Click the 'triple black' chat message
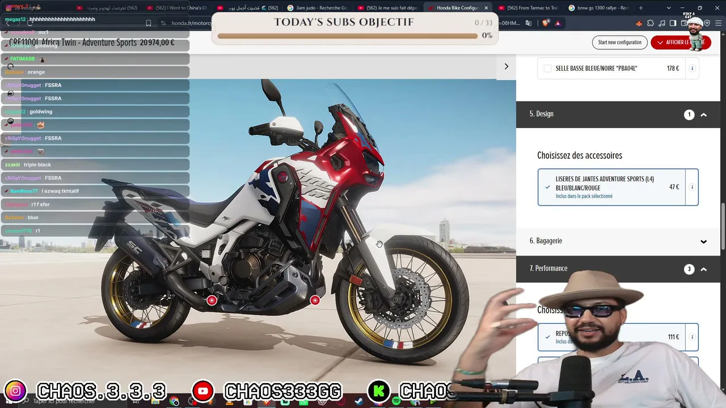Viewport: 726px width, 408px height. point(37,164)
